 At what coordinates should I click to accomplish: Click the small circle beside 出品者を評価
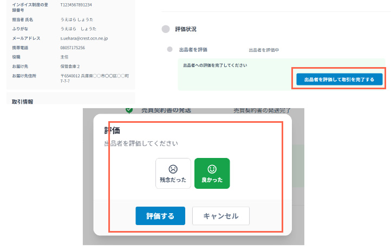point(170,49)
